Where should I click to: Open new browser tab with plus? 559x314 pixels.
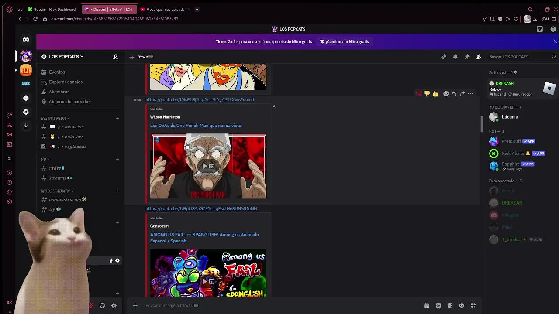pos(197,10)
